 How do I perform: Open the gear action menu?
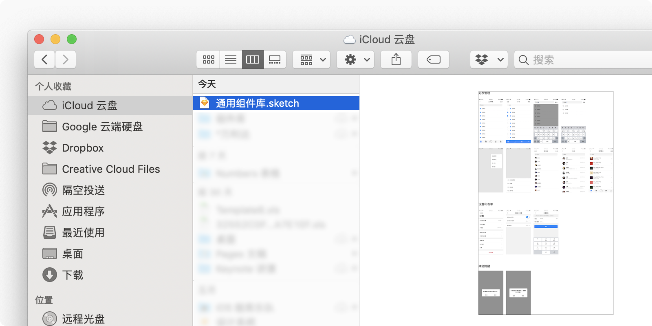click(x=355, y=60)
